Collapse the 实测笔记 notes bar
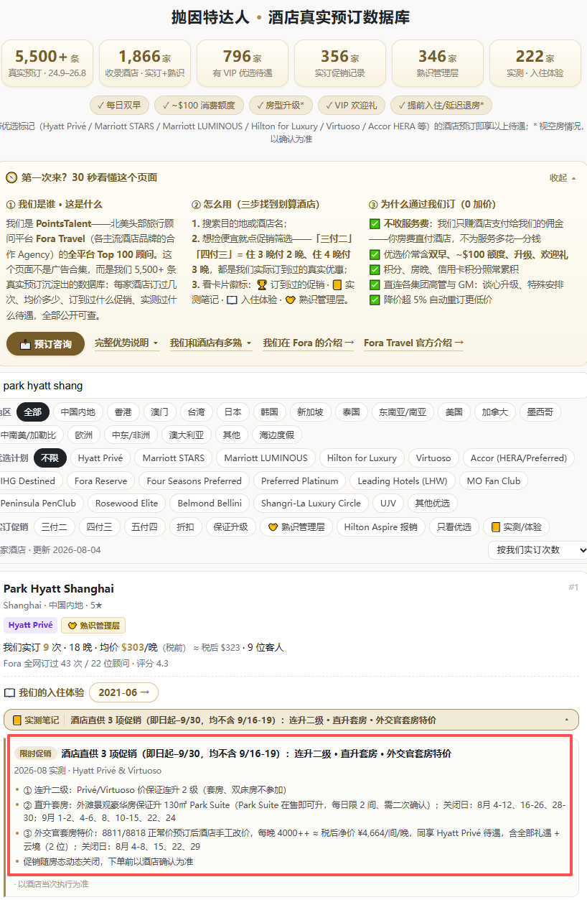Screen dimensions: 587x900 click(x=291, y=720)
